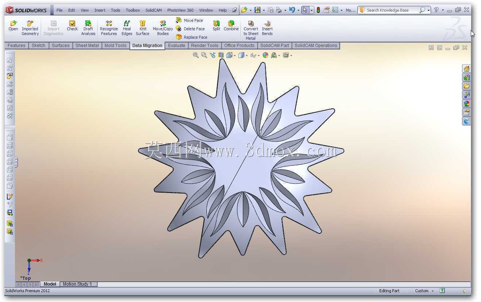This screenshot has width=481, height=302.
Task: Open dropdown arrow next to Help question mark
Action: (x=443, y=10)
